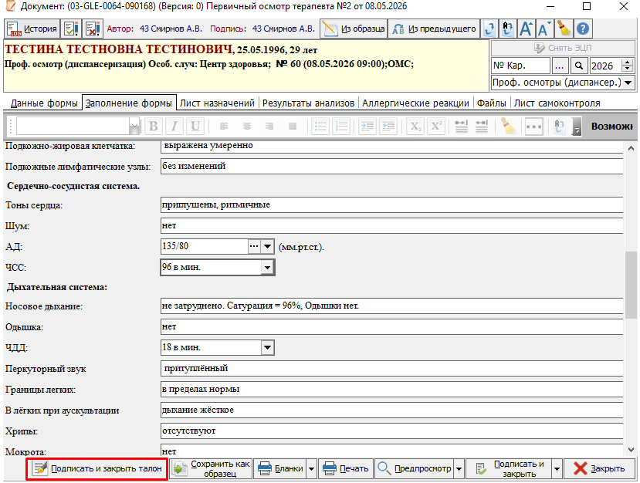Viewport: 640px width, 483px height.
Task: Click the Бланки printer button
Action: coord(280,468)
